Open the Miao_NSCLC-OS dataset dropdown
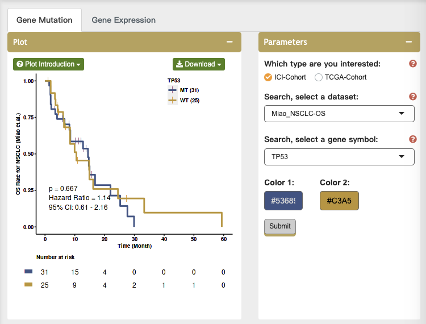Screen dimensions: 426x324 pyautogui.click(x=339, y=113)
